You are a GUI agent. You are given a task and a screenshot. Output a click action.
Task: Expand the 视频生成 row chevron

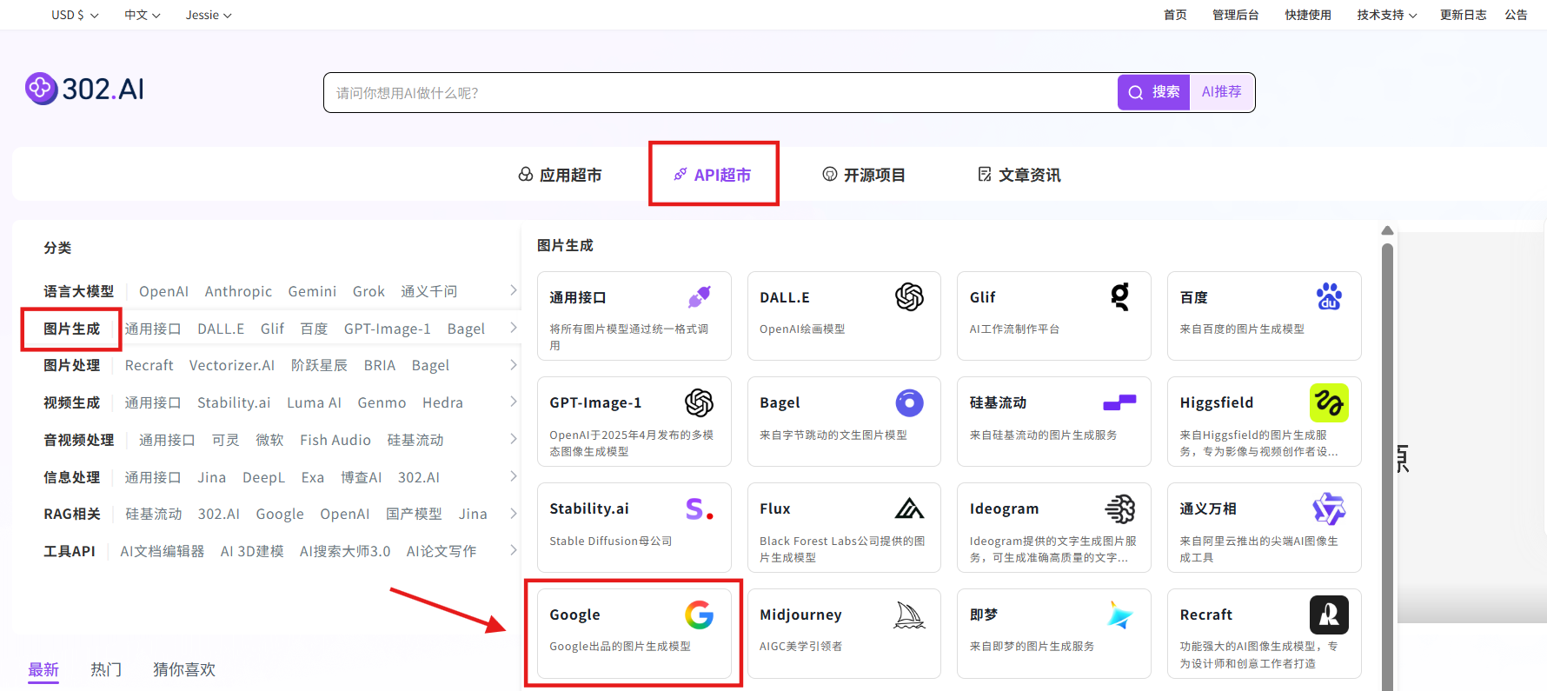514,402
